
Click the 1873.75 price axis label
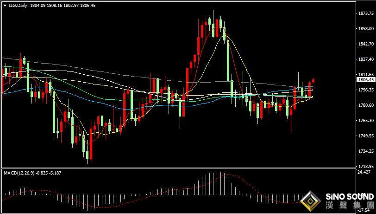366,13
